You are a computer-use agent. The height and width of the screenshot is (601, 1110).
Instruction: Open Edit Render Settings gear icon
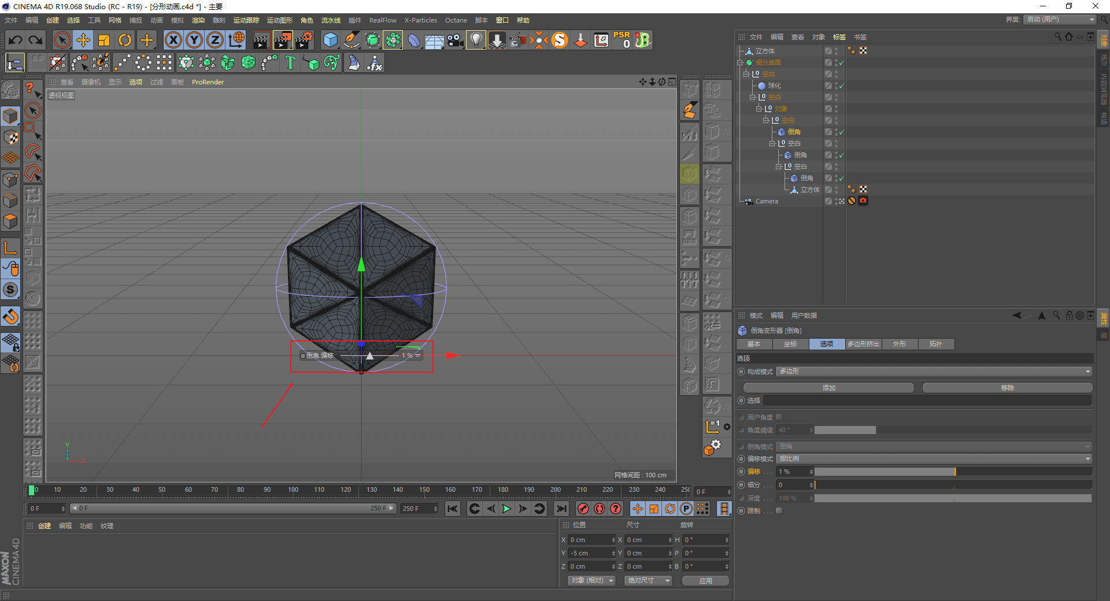click(304, 40)
